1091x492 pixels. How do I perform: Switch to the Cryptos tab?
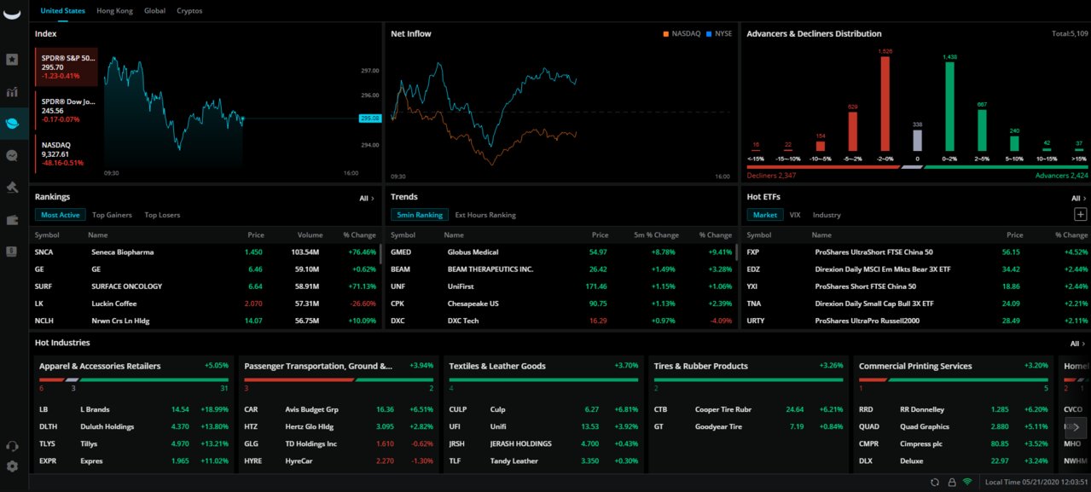189,11
